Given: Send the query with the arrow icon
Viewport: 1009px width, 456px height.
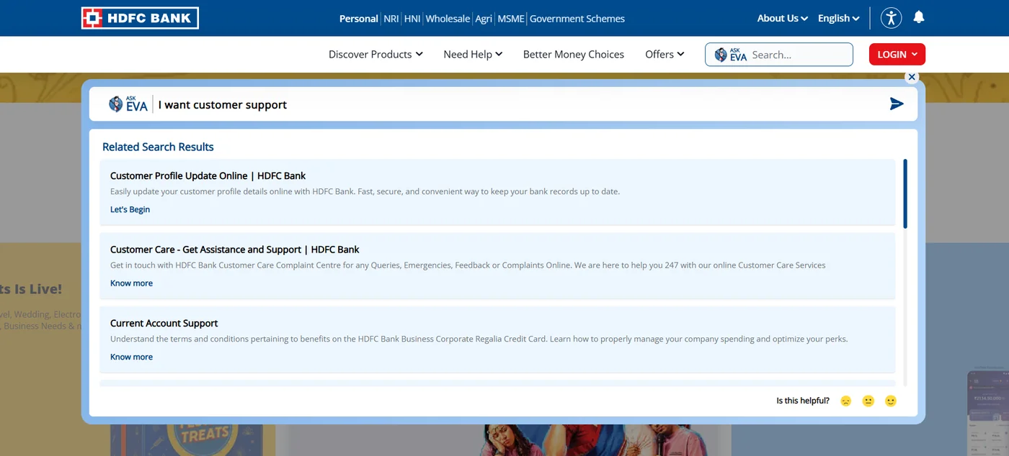Looking at the screenshot, I should (897, 104).
